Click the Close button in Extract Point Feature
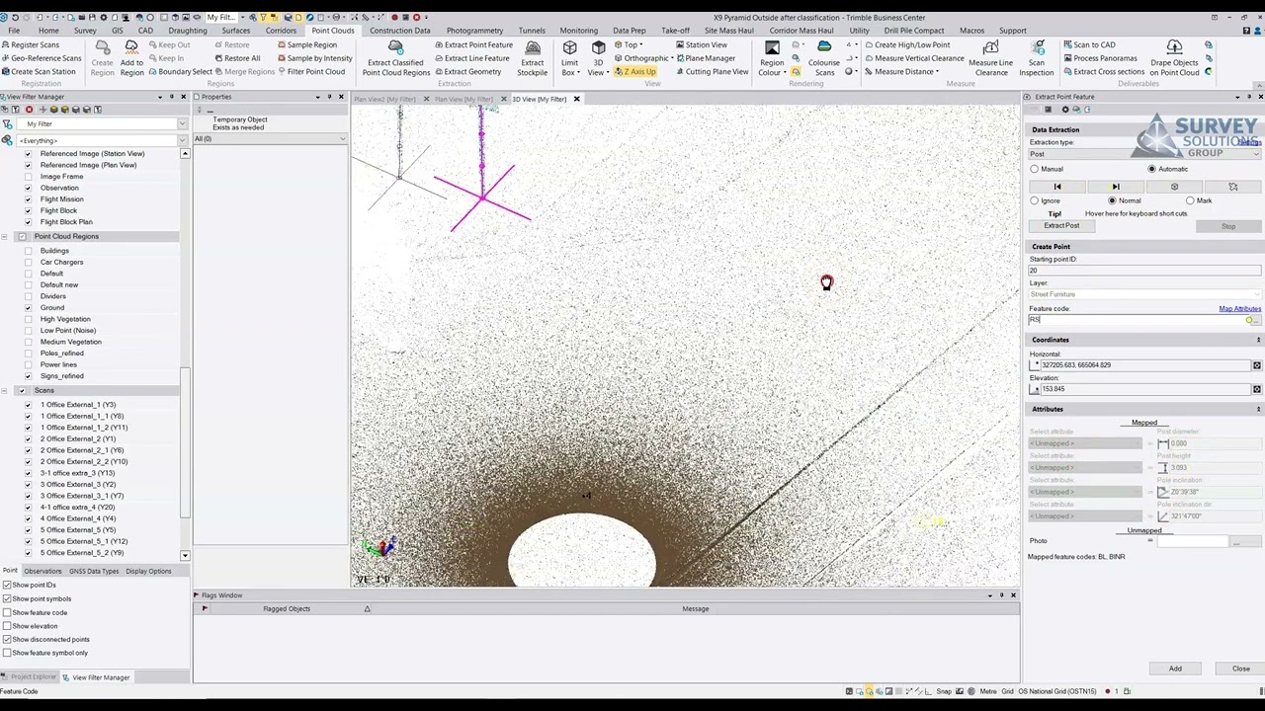This screenshot has height=711, width=1265. [1240, 669]
